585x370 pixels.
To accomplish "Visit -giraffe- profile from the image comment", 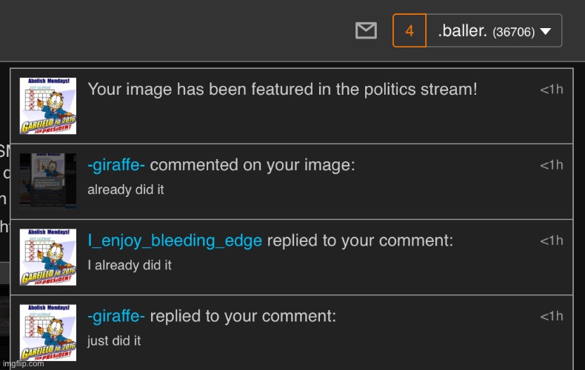I will pyautogui.click(x=116, y=165).
